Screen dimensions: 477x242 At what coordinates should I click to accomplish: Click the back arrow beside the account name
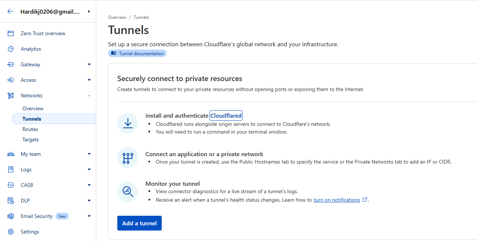tap(10, 11)
